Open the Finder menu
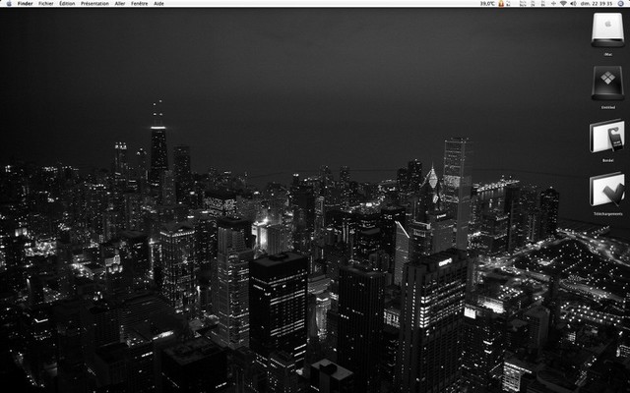 25,3
